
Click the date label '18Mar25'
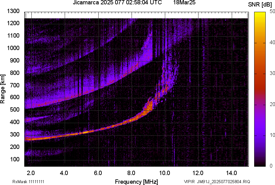pos(184,2)
